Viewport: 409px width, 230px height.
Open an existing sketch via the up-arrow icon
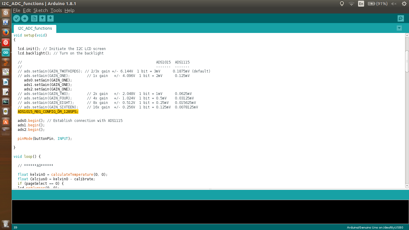click(x=42, y=18)
